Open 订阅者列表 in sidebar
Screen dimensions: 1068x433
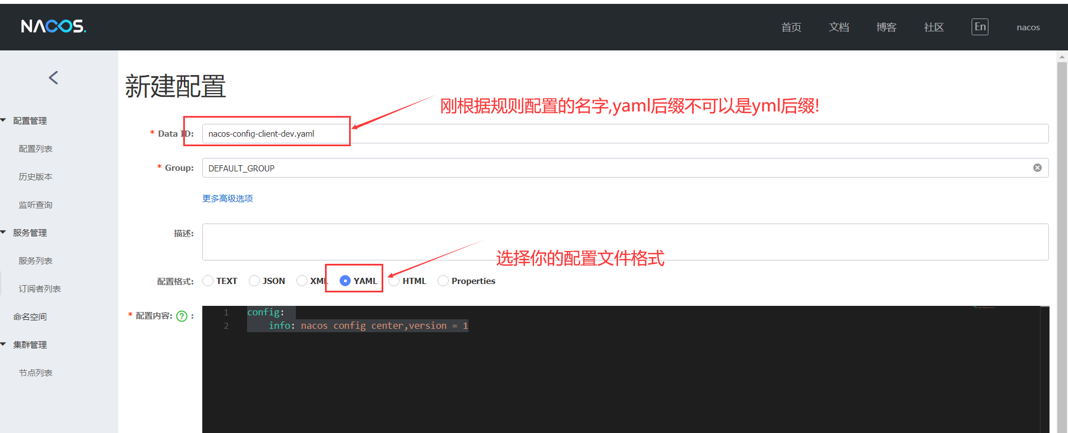[39, 288]
